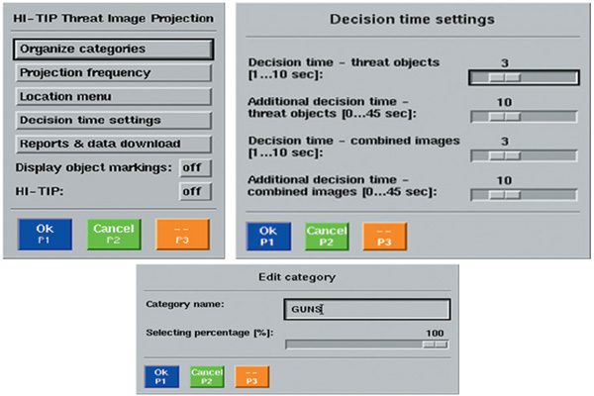Toggle Display object markings off button
This screenshot has width=594, height=396.
[196, 168]
